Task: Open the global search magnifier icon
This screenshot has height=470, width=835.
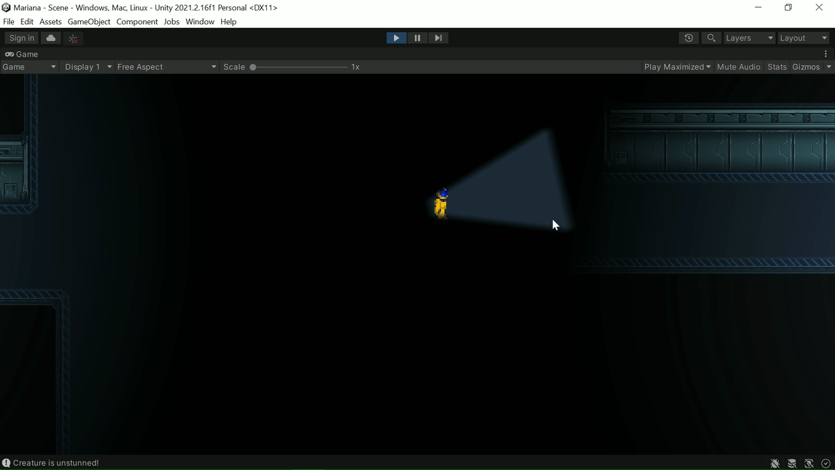Action: (x=711, y=38)
